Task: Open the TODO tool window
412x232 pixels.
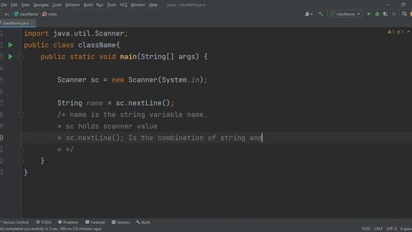Action: point(44,222)
